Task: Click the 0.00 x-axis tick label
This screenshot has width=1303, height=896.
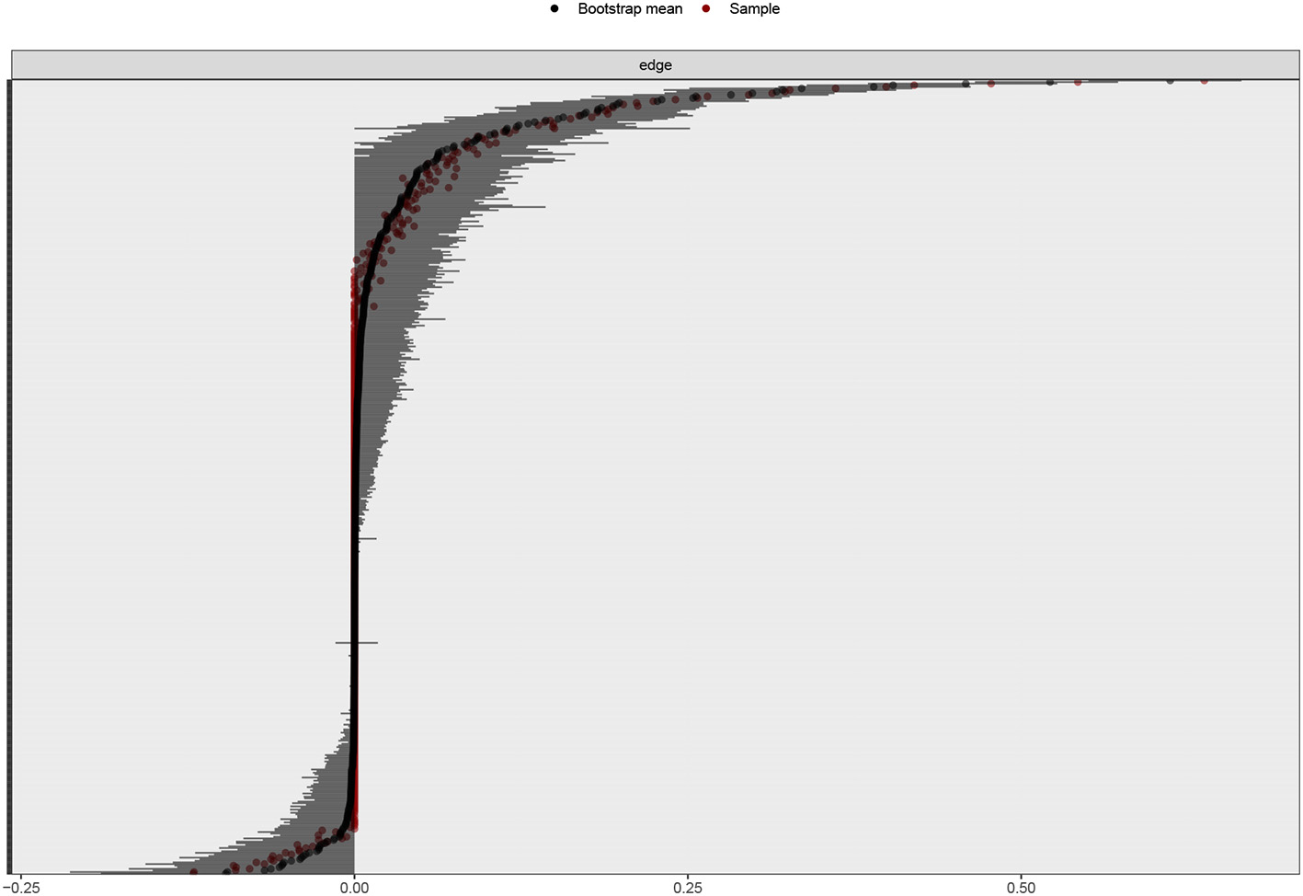Action: tap(354, 888)
